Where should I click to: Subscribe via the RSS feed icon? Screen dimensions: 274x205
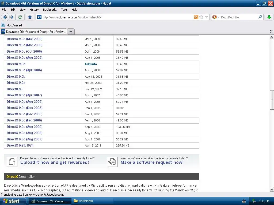click(196, 17)
